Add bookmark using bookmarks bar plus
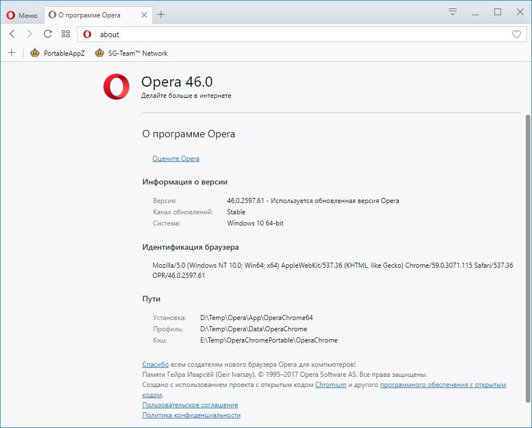 tap(12, 53)
